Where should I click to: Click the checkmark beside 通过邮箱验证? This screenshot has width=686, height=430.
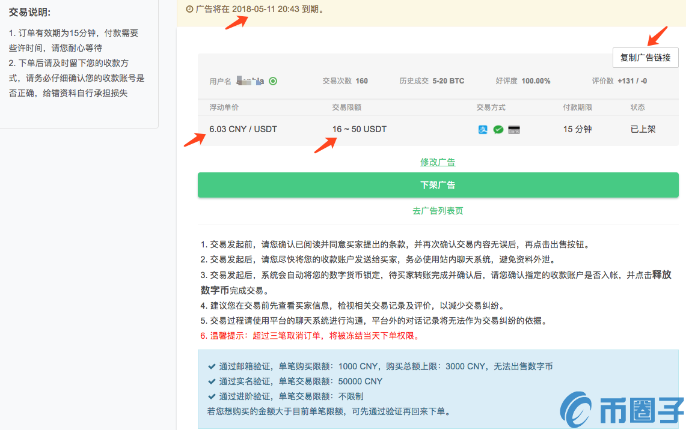212,366
